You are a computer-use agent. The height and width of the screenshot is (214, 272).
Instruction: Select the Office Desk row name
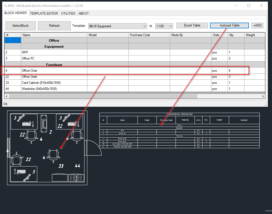click(54, 77)
